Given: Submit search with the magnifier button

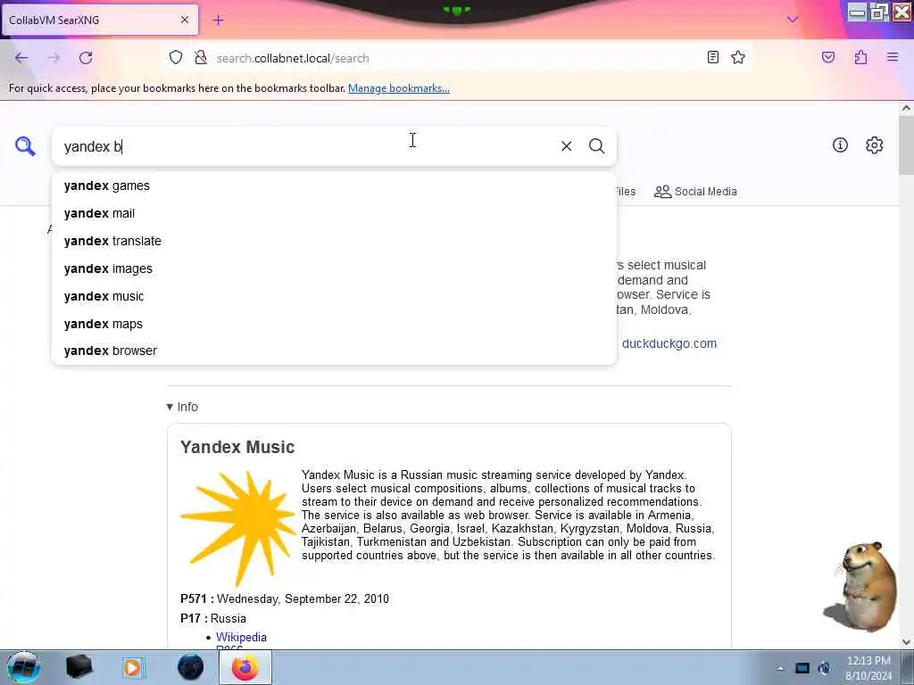Looking at the screenshot, I should [596, 146].
